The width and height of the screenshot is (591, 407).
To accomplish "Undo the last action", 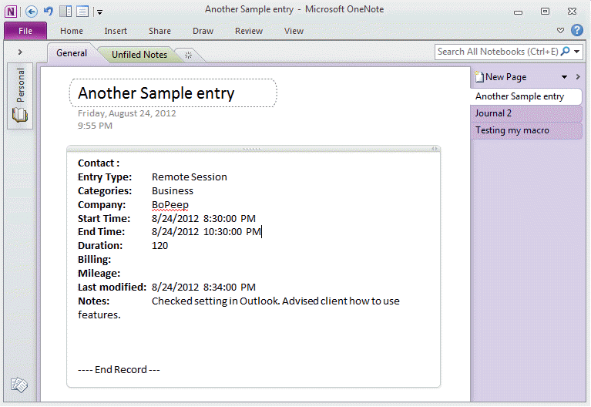I will (x=49, y=12).
